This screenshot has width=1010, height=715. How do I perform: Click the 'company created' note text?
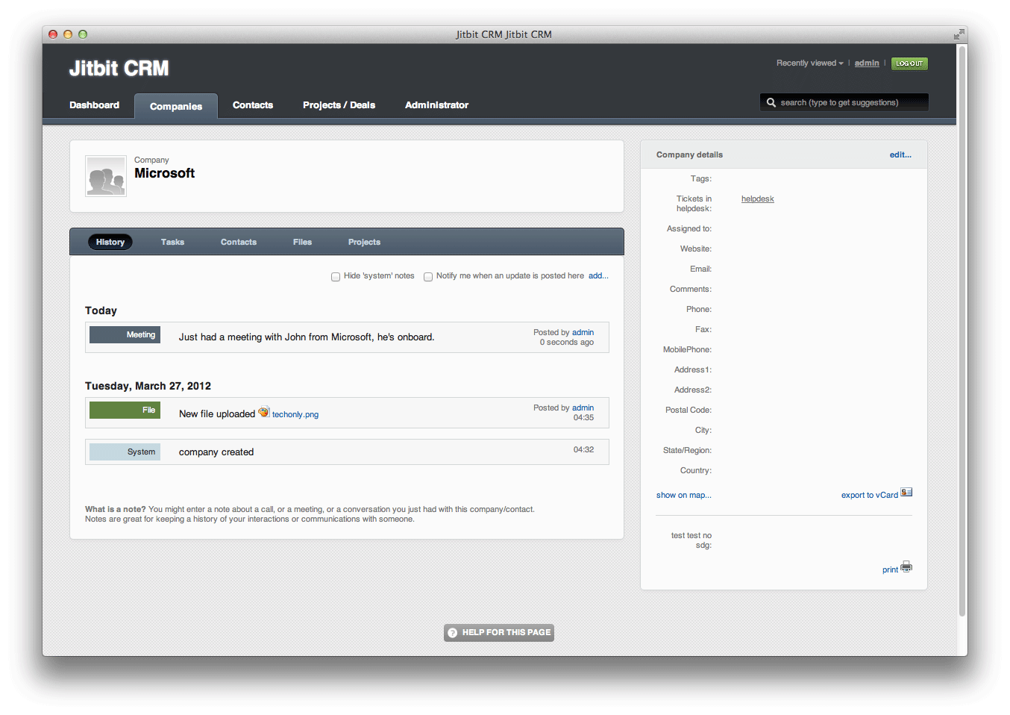pyautogui.click(x=216, y=452)
